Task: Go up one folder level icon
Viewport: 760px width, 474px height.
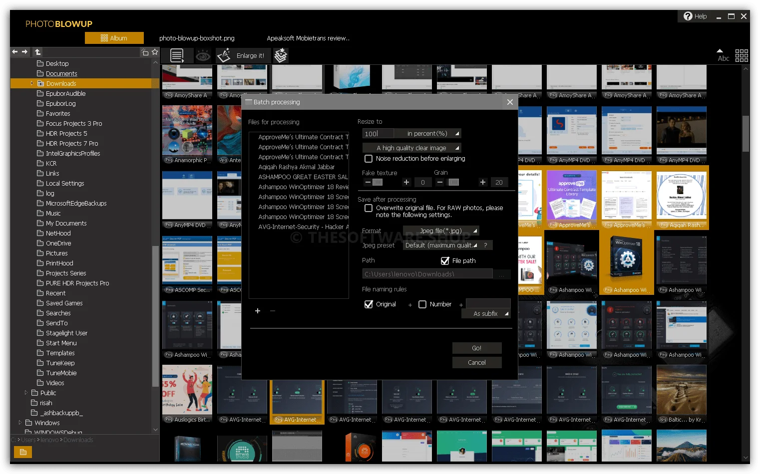Action: click(x=37, y=51)
